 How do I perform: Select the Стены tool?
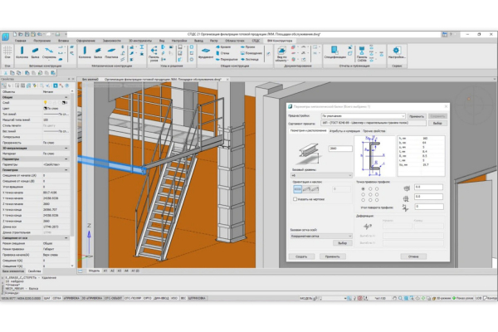[222, 53]
